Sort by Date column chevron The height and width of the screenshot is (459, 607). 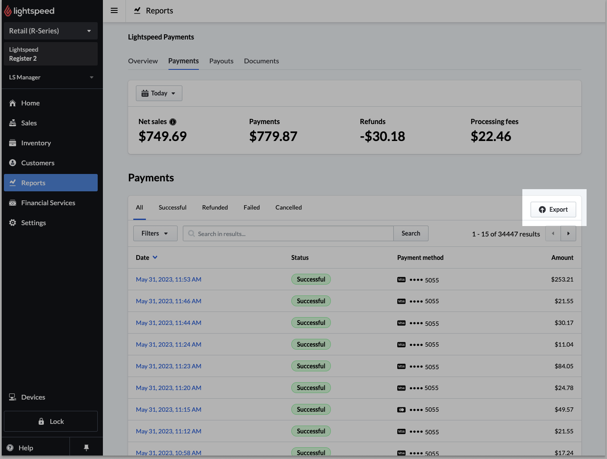(x=155, y=257)
